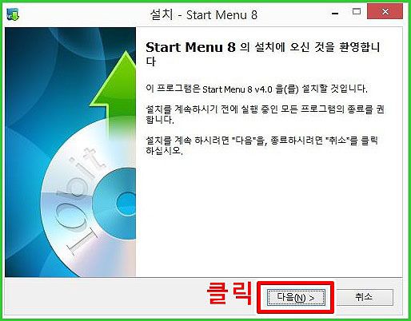Click the installer icon in the title bar

click(13, 14)
